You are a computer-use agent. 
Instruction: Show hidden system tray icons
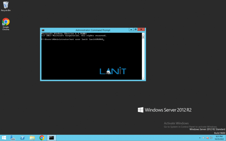(200, 138)
